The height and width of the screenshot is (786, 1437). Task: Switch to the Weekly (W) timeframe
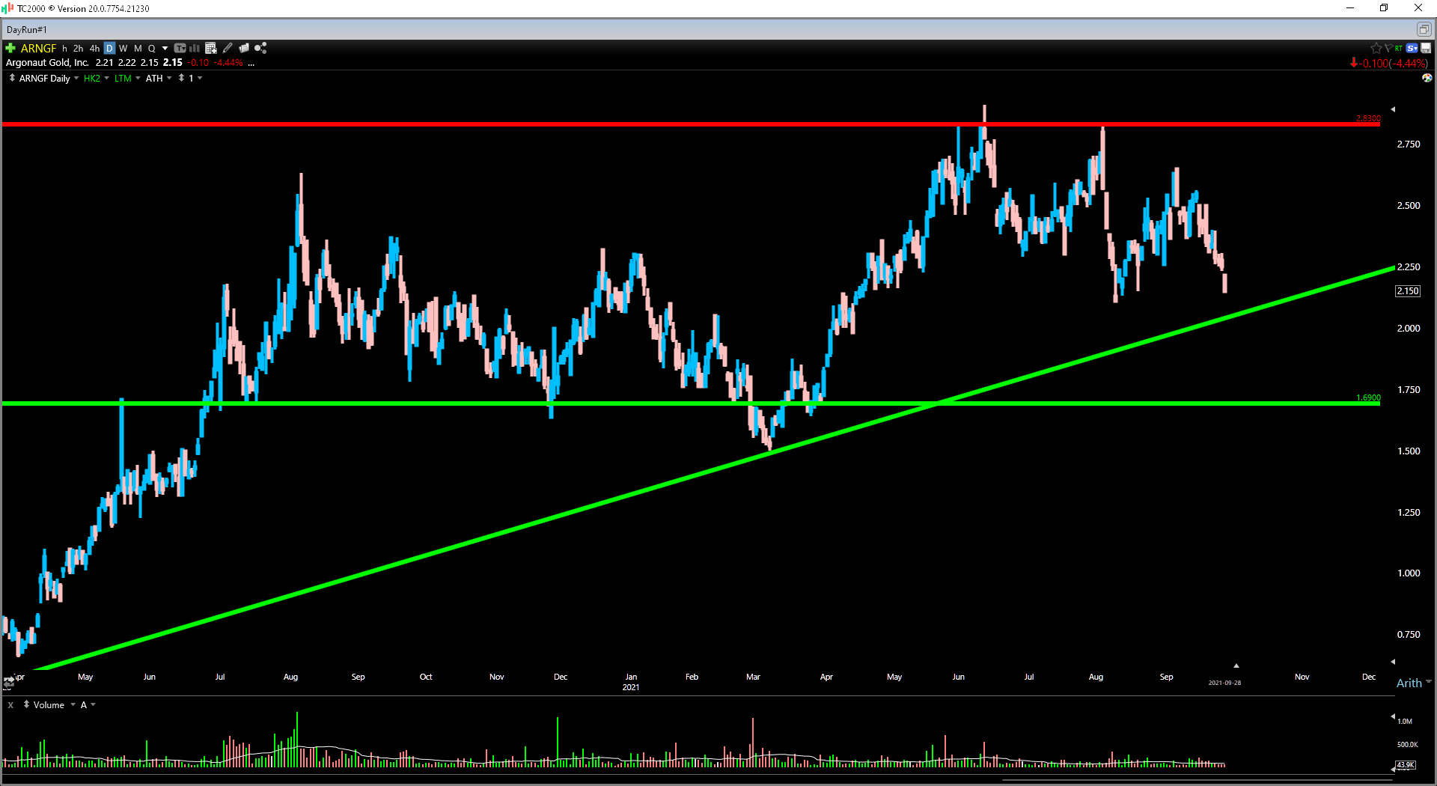(x=123, y=48)
